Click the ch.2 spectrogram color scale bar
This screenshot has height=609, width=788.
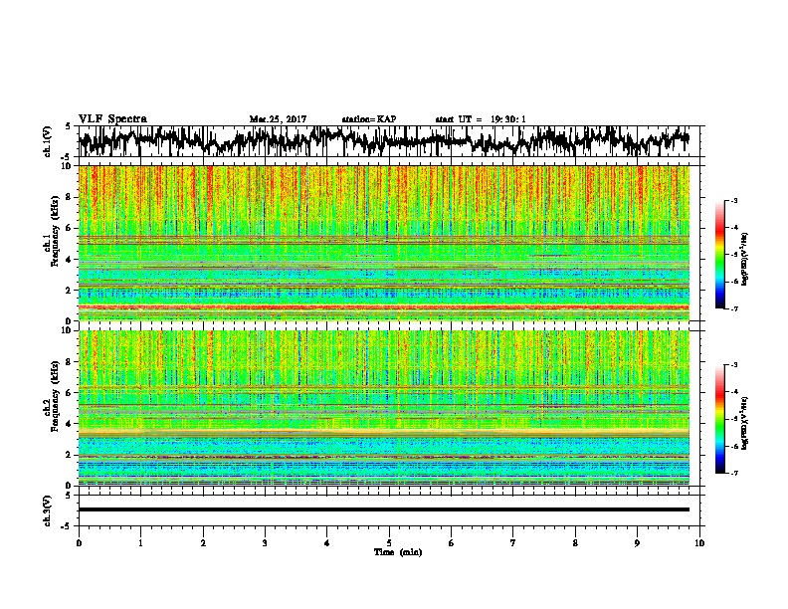[x=719, y=419]
